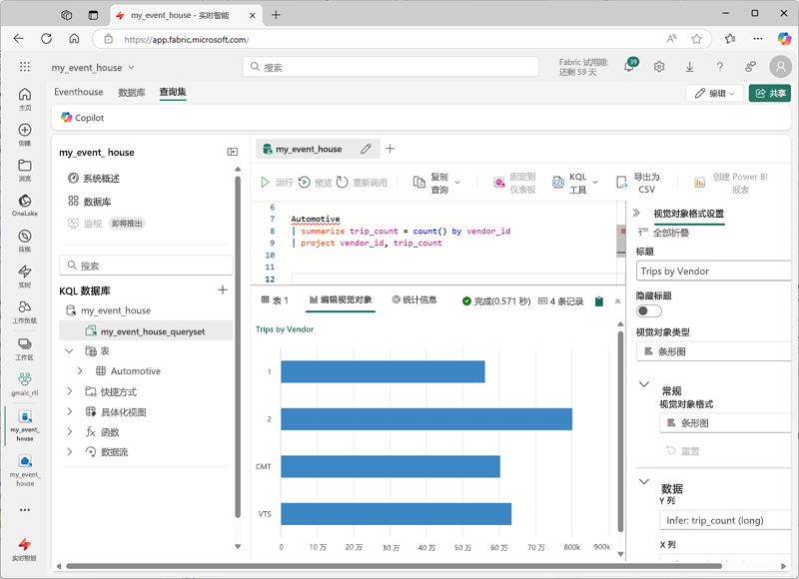Switch to Table 1 results tab
Viewport: 799px width, 579px height.
(x=275, y=300)
